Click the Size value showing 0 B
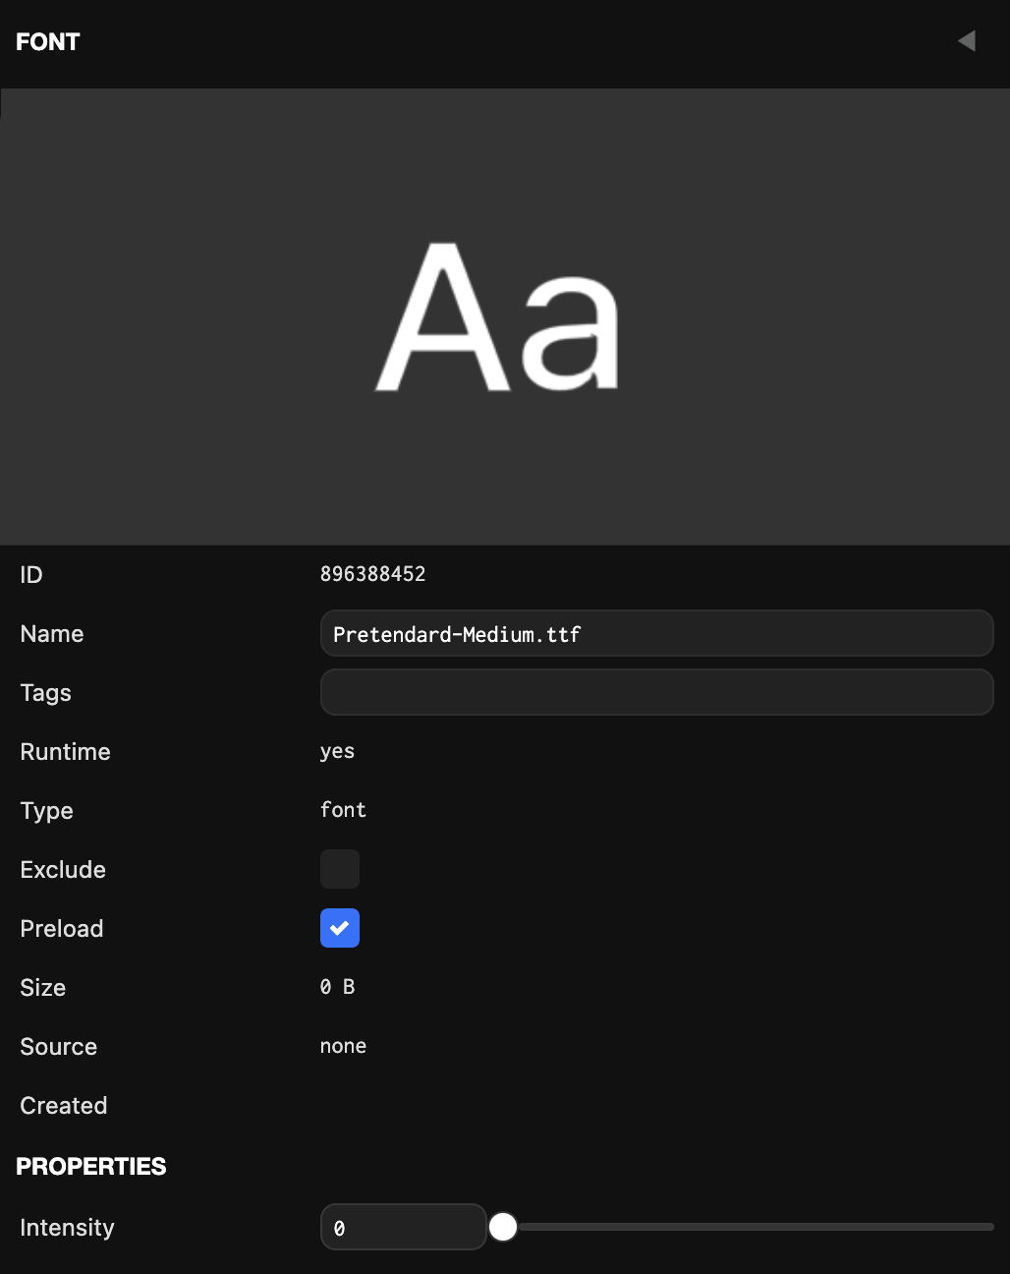This screenshot has width=1010, height=1274. click(336, 987)
